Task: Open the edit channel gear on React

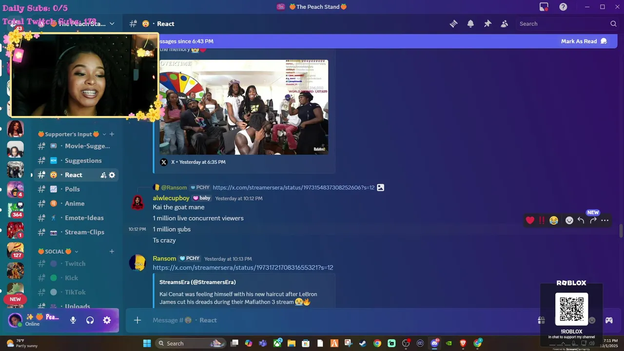Action: (112, 175)
